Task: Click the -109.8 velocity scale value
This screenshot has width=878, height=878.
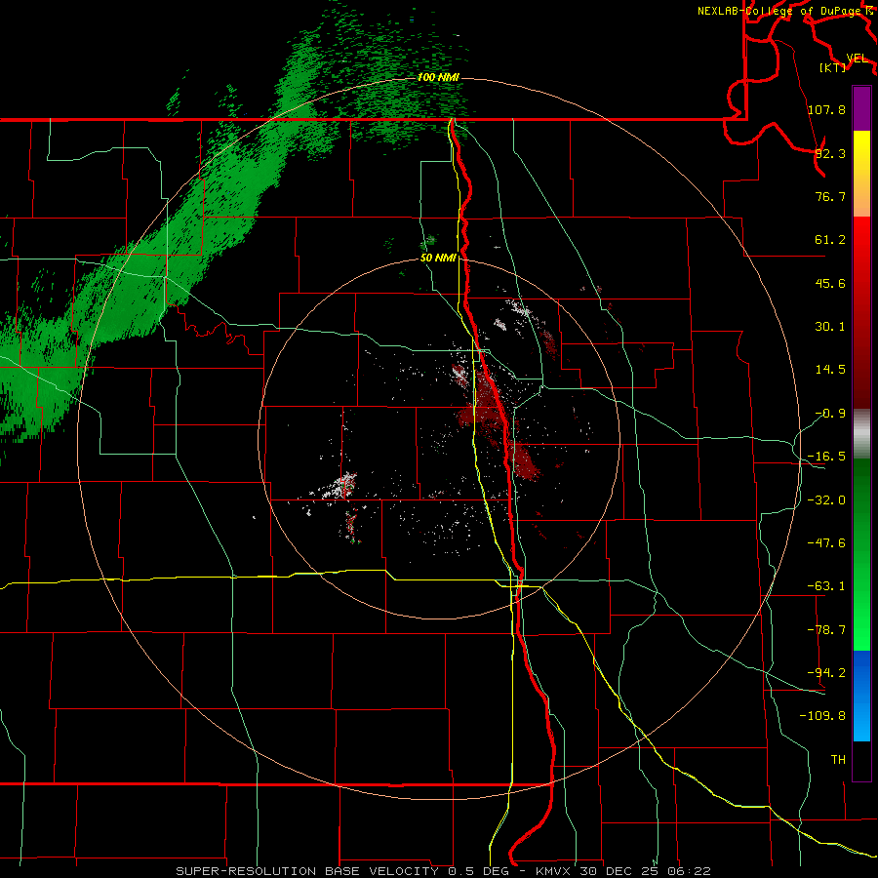Action: 822,716
